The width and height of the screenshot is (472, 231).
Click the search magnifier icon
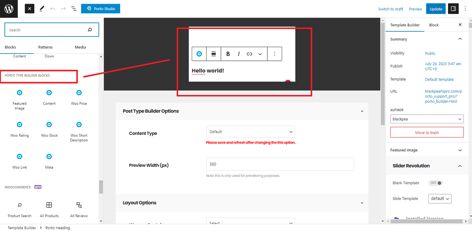tap(90, 30)
